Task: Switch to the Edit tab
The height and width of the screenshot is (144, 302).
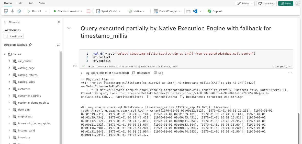Action: coord(20,3)
